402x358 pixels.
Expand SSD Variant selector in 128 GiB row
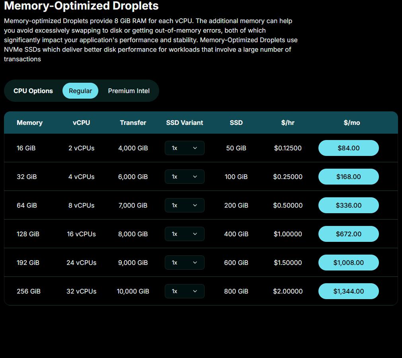point(185,234)
